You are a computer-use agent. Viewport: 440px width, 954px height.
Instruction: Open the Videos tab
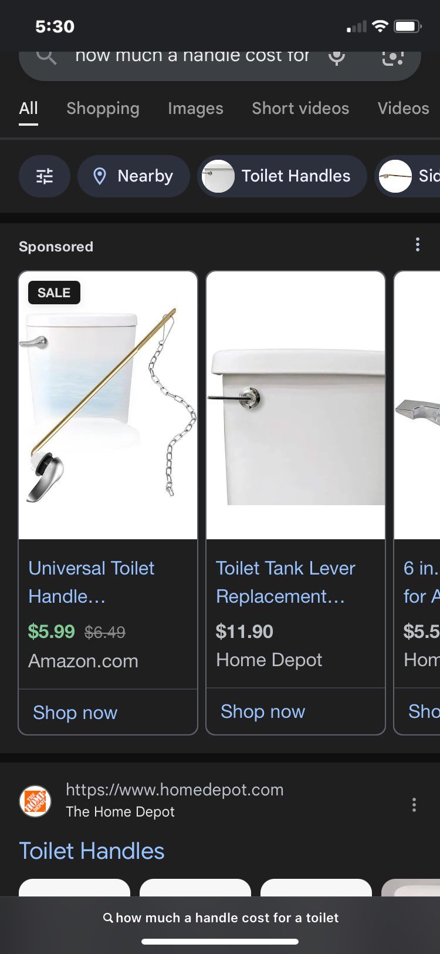click(404, 109)
